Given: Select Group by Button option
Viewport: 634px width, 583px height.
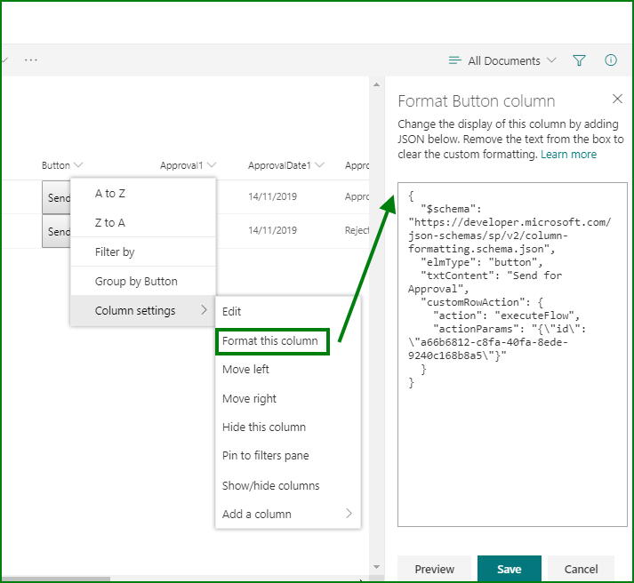Looking at the screenshot, I should (x=143, y=281).
